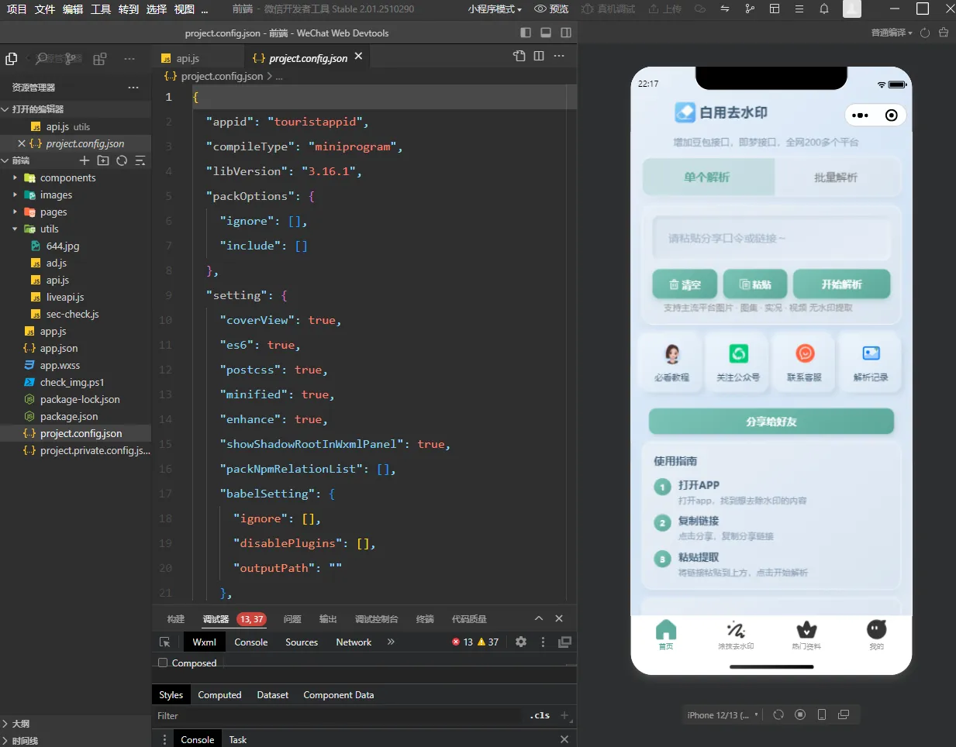Expand the components folder
The image size is (956, 747).
tap(75, 177)
